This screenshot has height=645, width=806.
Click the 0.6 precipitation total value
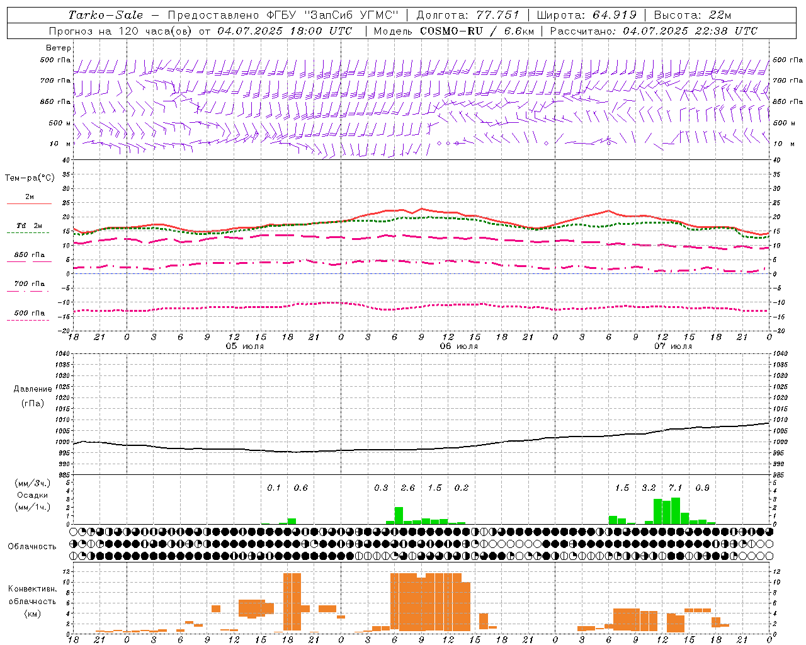pyautogui.click(x=301, y=488)
